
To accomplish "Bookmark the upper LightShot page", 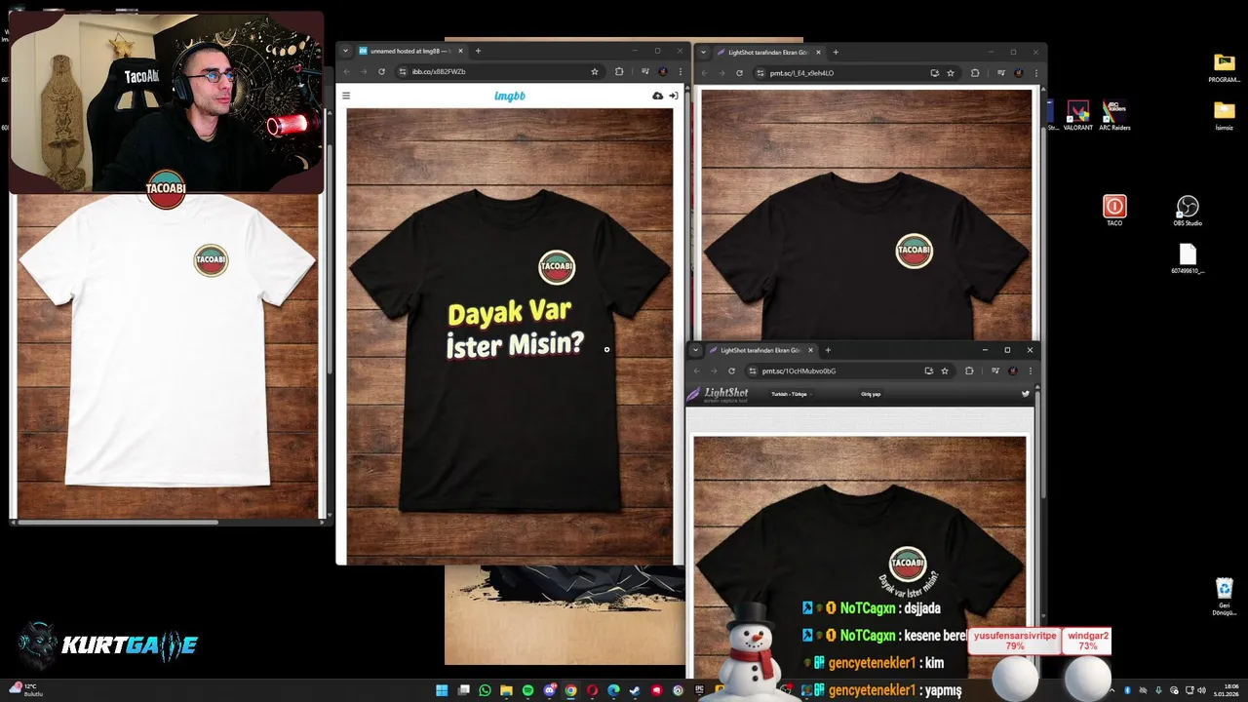I will tap(951, 72).
